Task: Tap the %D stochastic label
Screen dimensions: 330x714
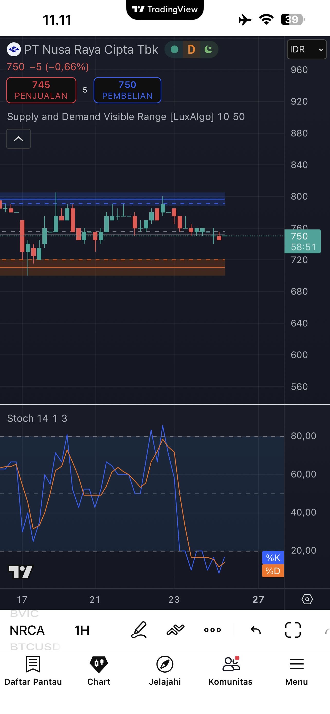Action: pyautogui.click(x=273, y=571)
